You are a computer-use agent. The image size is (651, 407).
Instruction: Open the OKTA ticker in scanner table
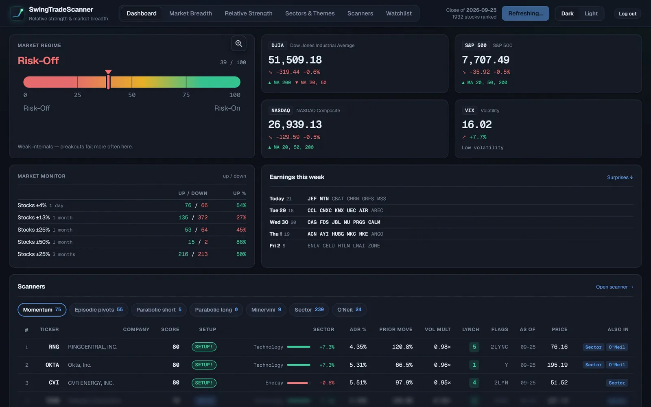click(52, 365)
